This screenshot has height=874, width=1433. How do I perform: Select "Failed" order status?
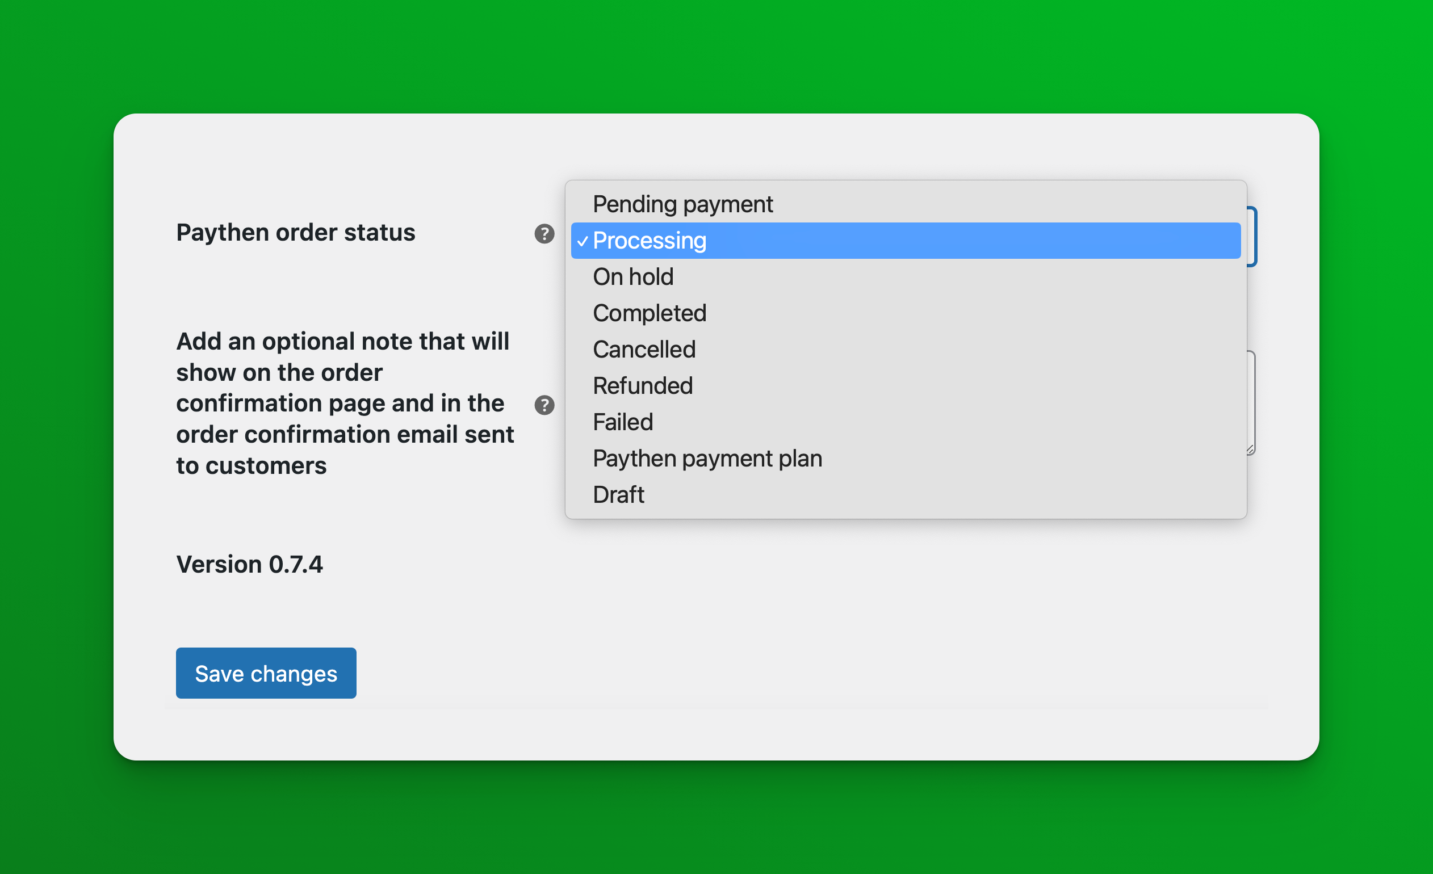[906, 422]
